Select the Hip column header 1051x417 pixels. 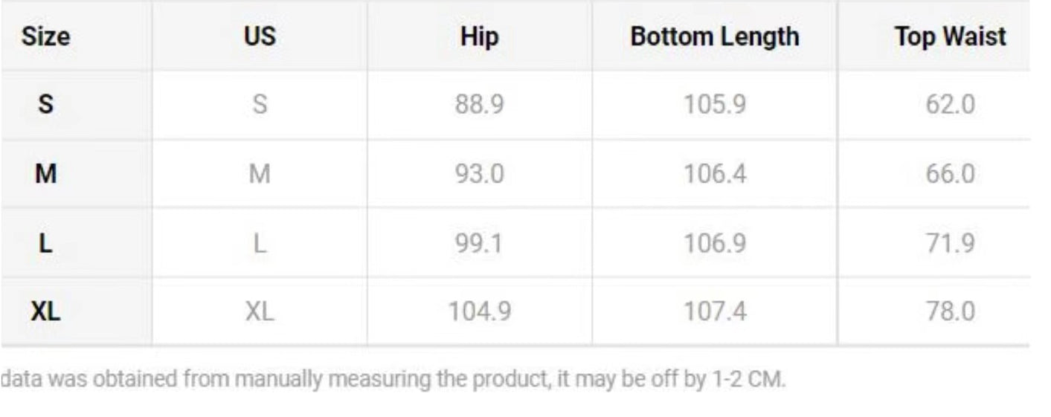pyautogui.click(x=479, y=36)
